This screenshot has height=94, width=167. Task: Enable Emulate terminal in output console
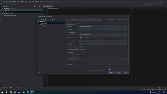pyautogui.click(x=68, y=55)
